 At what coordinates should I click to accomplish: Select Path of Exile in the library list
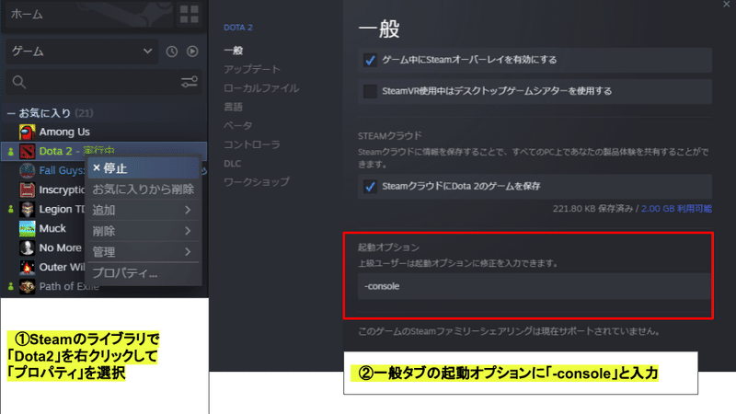click(69, 286)
